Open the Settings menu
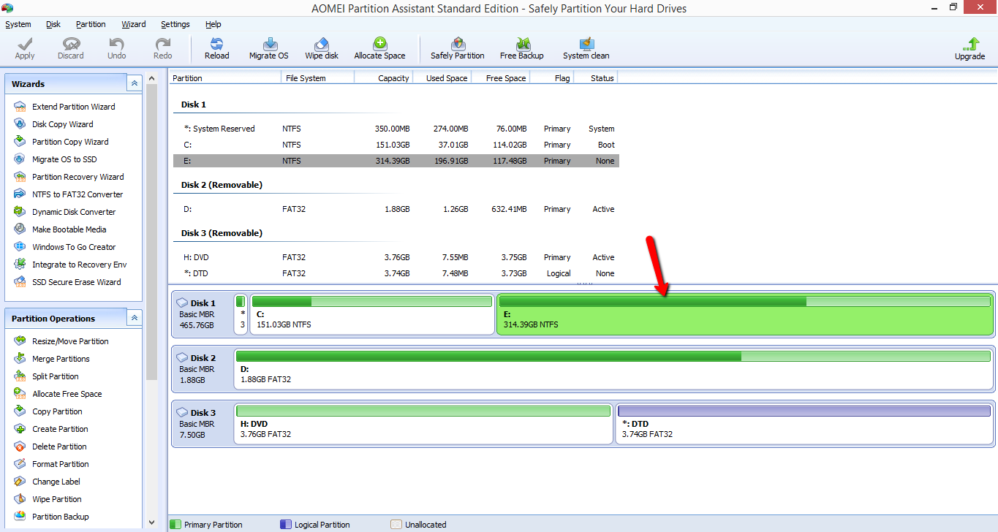 175,24
